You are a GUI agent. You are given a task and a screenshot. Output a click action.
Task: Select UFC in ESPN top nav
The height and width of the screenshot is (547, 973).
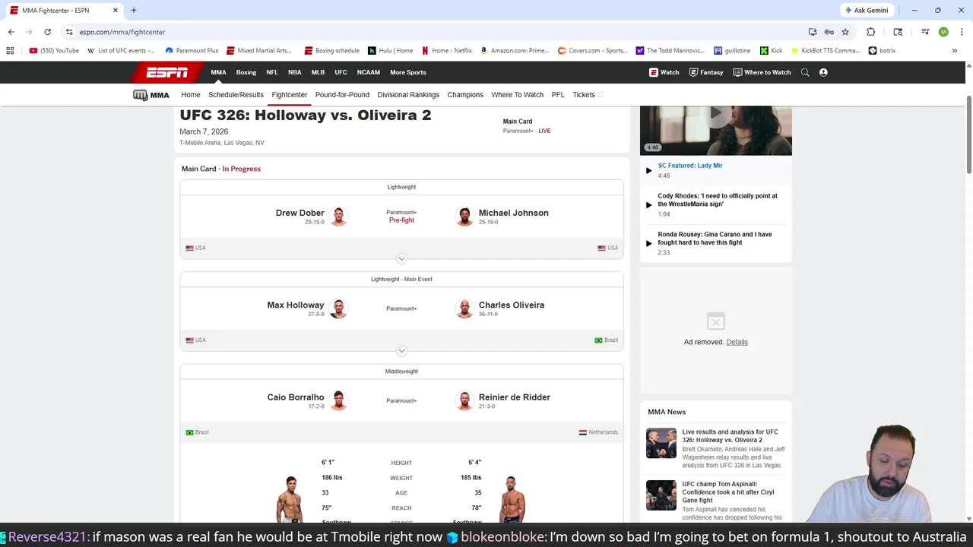(x=341, y=72)
